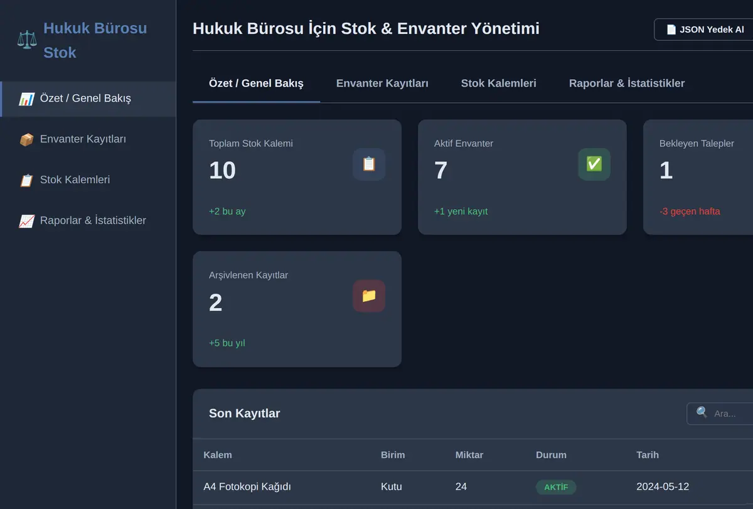Click the page title Hukuk Bürosu İçin Stok & Envanter Yönetimi
This screenshot has height=509, width=753.
pyautogui.click(x=366, y=28)
